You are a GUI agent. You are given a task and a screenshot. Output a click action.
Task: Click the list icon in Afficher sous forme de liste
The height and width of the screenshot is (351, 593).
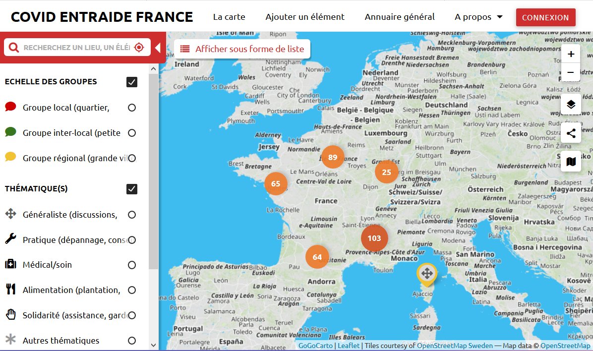click(x=185, y=49)
